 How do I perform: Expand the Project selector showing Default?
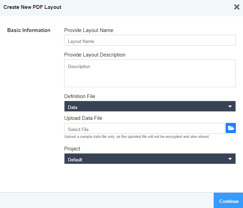pyautogui.click(x=147, y=159)
